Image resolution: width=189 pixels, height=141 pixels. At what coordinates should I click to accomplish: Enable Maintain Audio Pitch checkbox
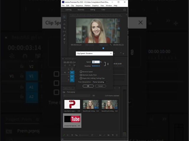pos(81,75)
